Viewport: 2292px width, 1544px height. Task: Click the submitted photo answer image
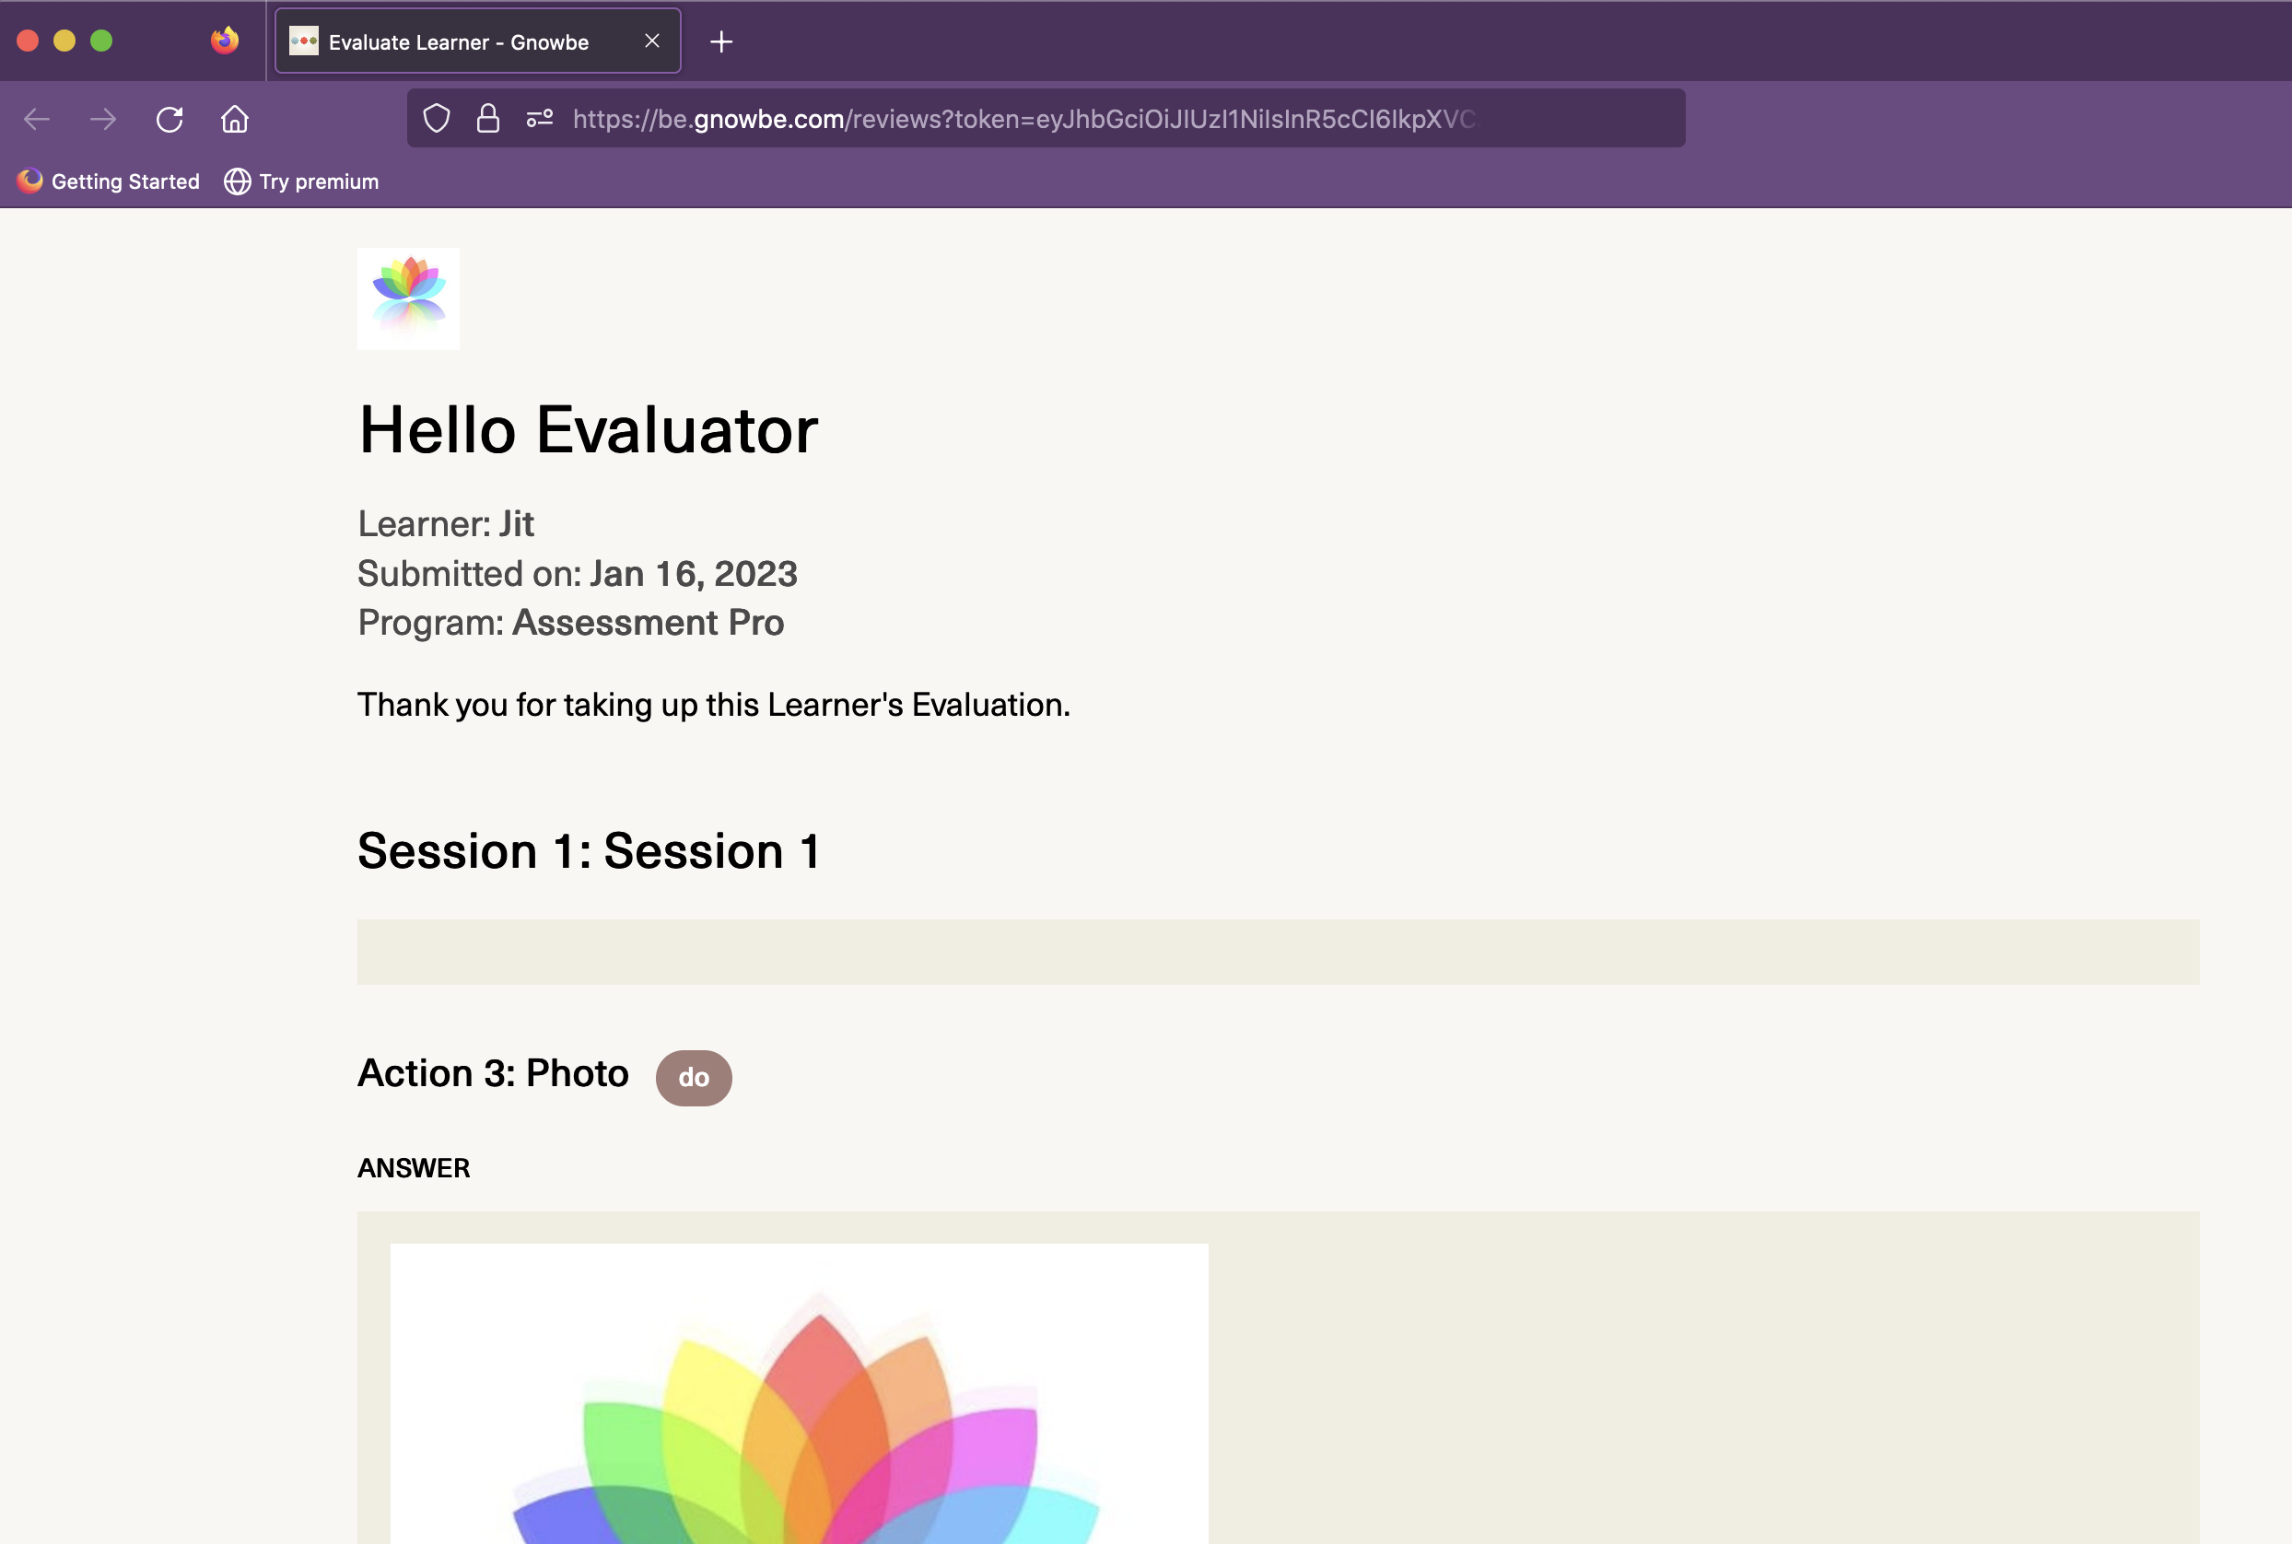(x=800, y=1398)
